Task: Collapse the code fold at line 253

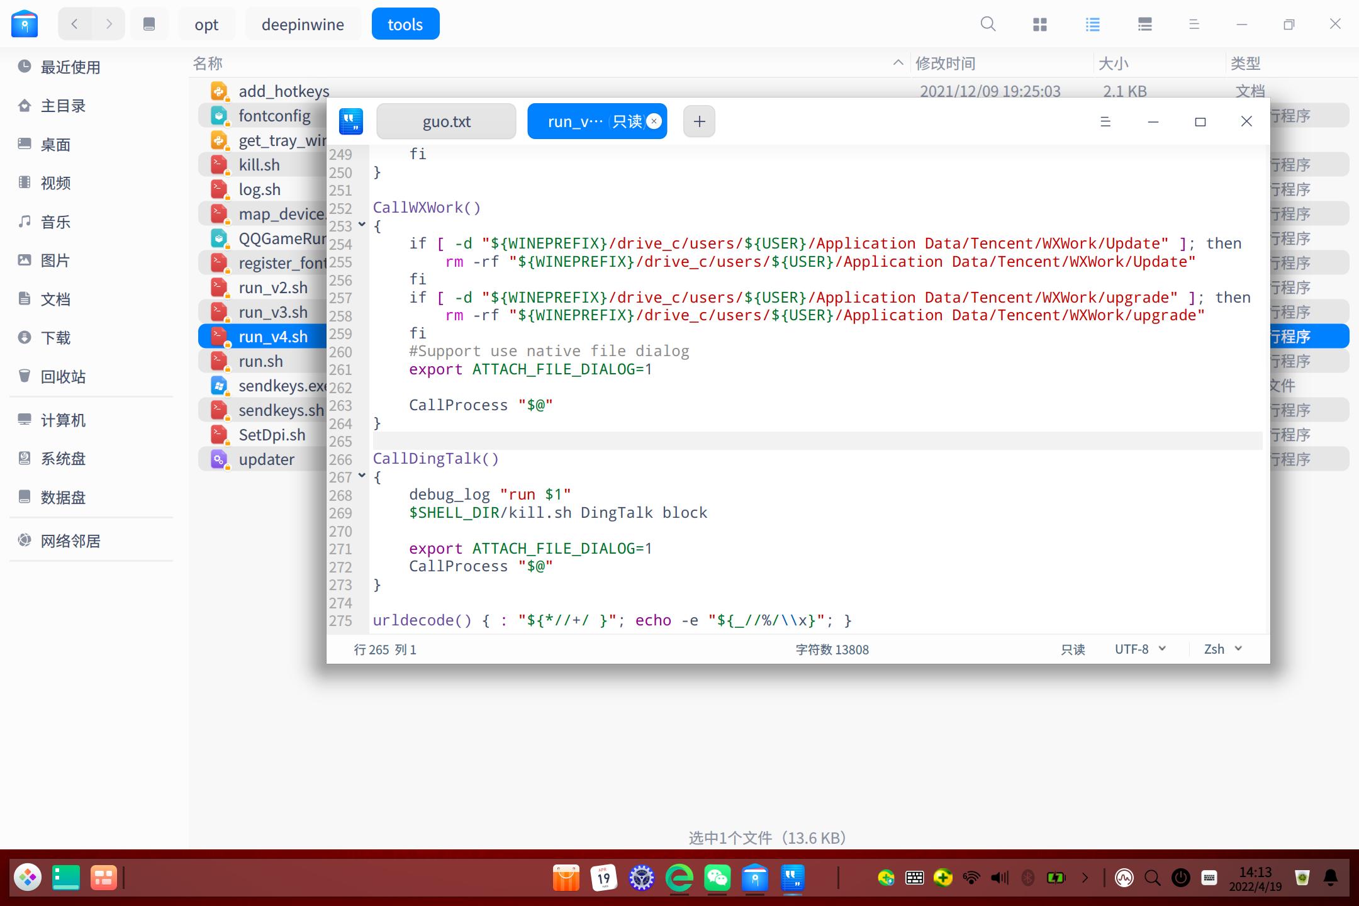Action: 362,224
